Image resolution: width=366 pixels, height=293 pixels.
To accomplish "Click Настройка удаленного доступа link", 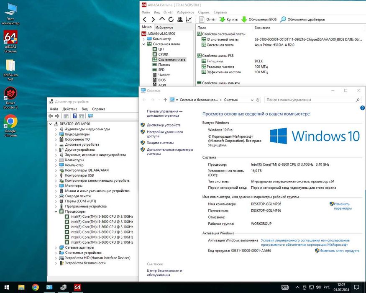I will (165, 134).
